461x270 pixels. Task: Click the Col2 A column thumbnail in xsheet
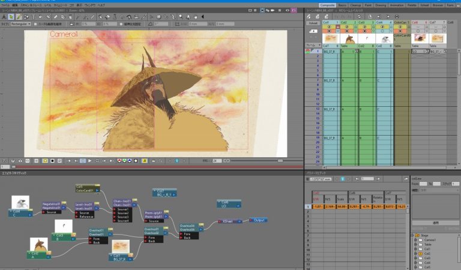[x=349, y=39]
